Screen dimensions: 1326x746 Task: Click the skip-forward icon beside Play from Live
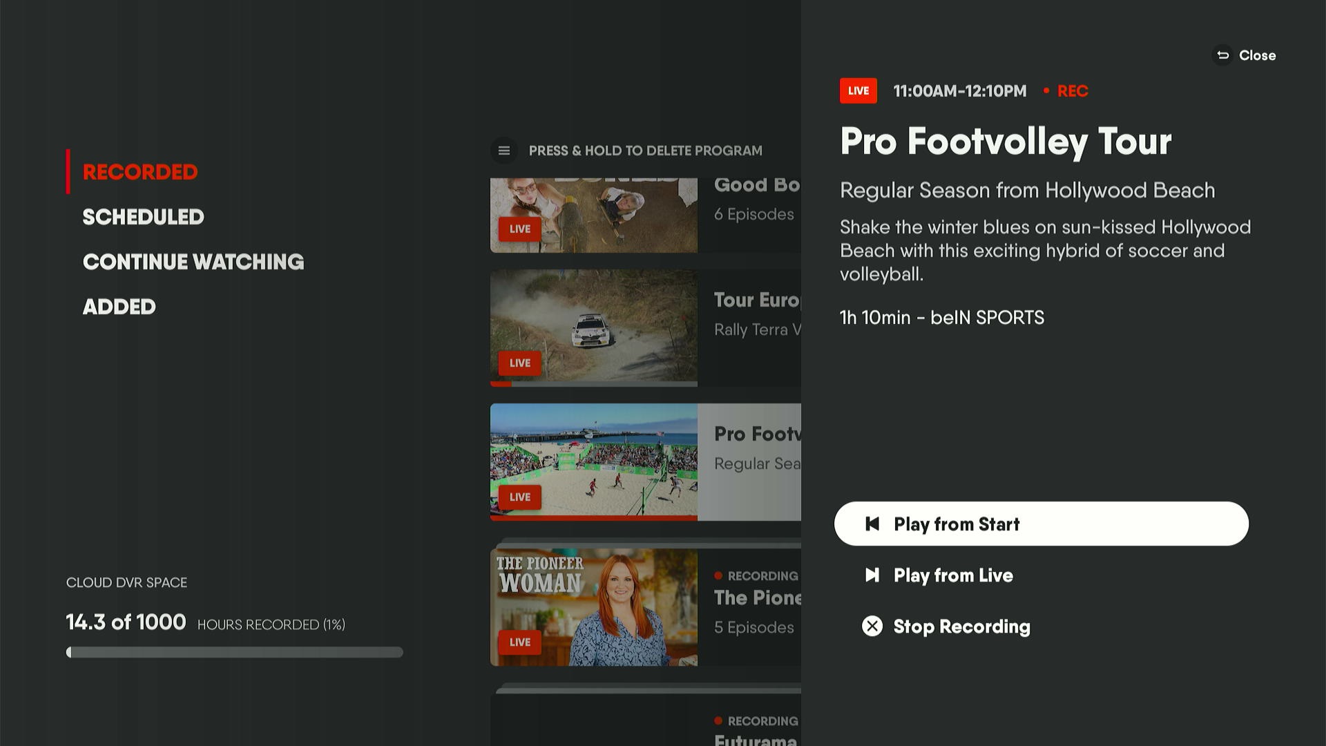873,575
